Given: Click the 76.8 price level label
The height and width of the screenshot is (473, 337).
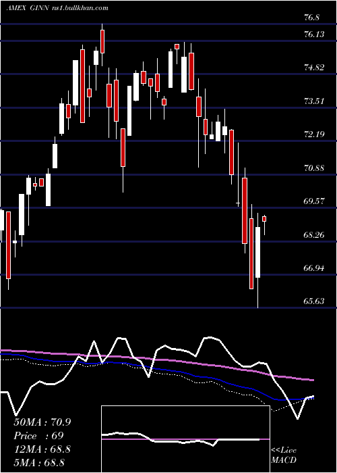Looking at the screenshot, I should point(311,18).
